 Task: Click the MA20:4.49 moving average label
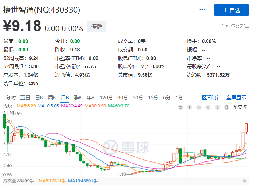[72, 106]
